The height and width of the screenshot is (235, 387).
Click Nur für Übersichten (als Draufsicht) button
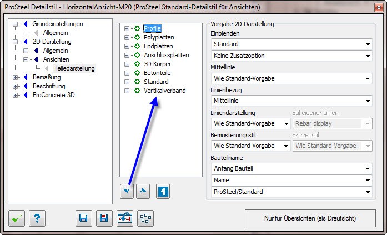pos(310,218)
